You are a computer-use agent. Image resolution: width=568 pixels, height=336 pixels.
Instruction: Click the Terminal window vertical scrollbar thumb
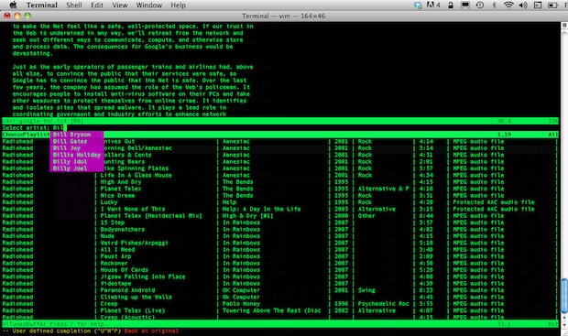[x=564, y=295]
